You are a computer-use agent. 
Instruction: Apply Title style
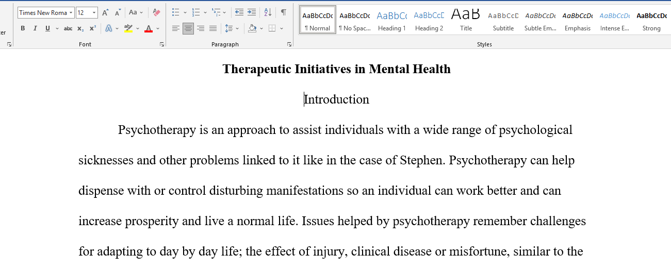point(466,20)
